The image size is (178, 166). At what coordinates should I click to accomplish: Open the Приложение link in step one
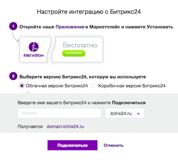[70, 27]
